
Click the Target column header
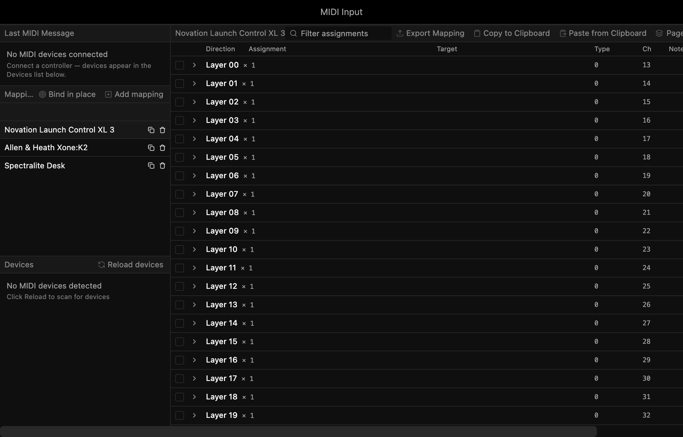447,49
